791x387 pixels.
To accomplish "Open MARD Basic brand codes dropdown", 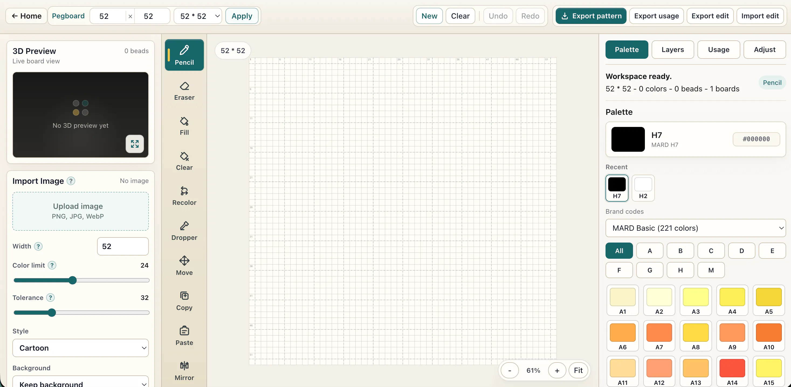I will (696, 228).
